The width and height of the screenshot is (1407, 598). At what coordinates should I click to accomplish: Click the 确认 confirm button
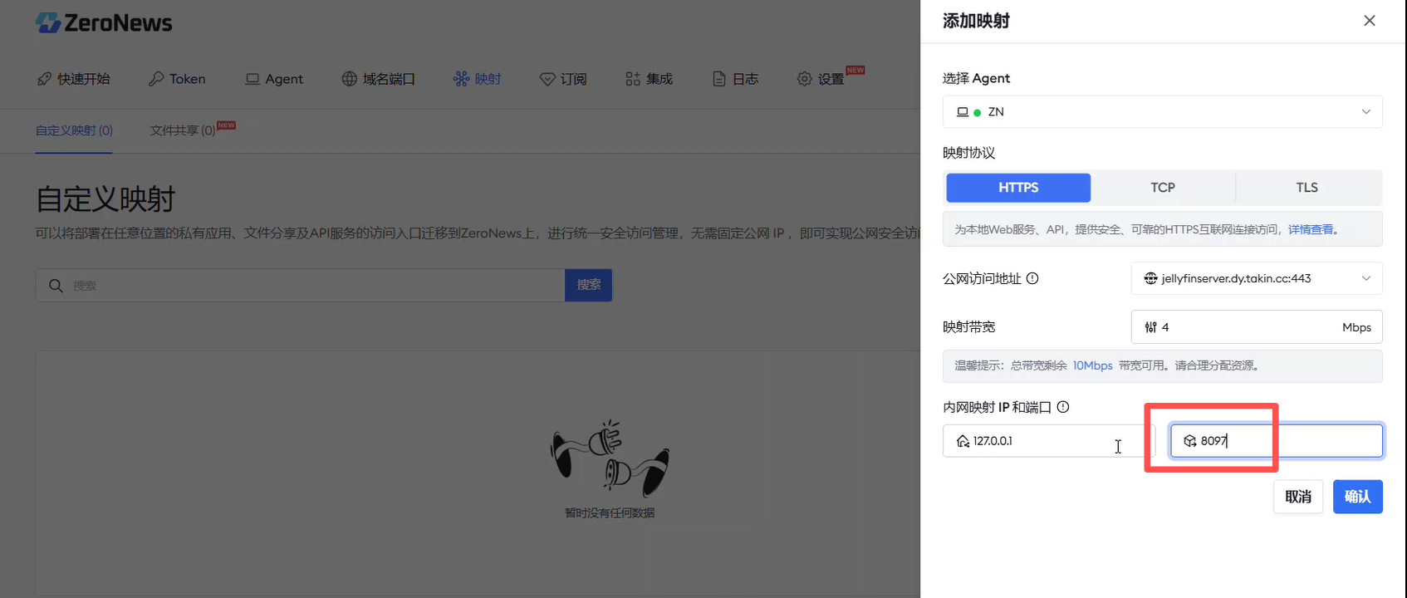[x=1357, y=497]
